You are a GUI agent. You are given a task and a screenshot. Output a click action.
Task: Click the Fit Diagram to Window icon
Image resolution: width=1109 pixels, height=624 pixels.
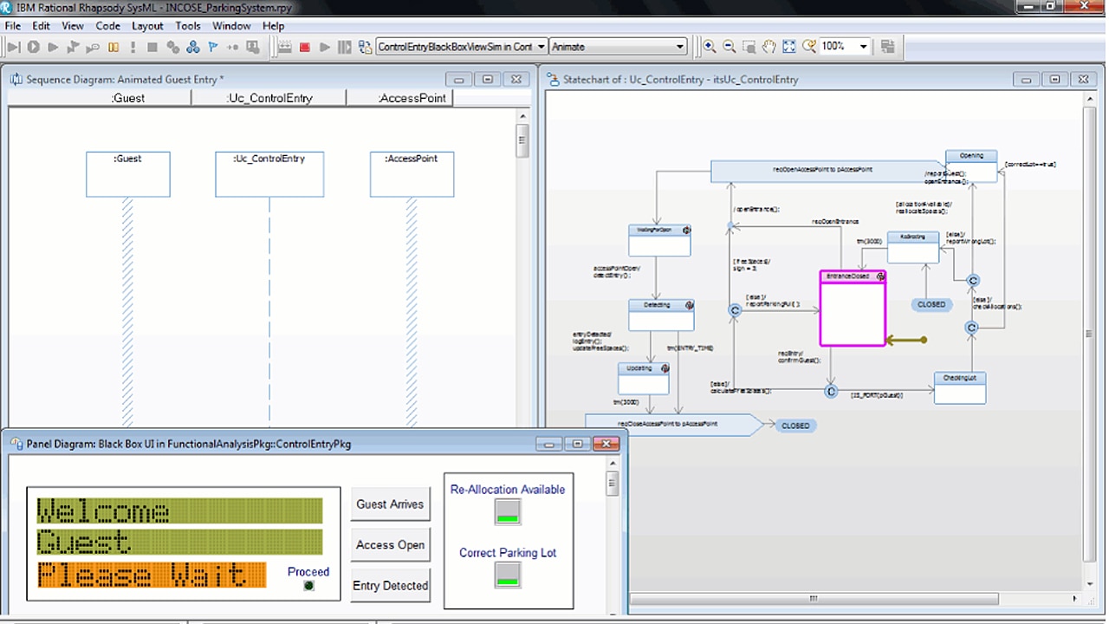point(788,47)
